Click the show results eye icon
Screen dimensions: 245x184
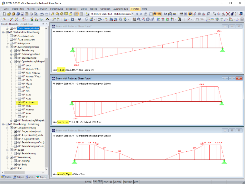(155, 14)
